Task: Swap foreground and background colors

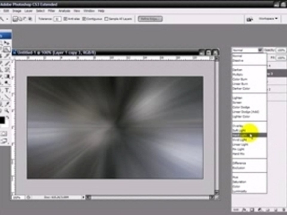Action: [x=7, y=117]
